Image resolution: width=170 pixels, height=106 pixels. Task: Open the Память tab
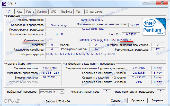point(42,12)
